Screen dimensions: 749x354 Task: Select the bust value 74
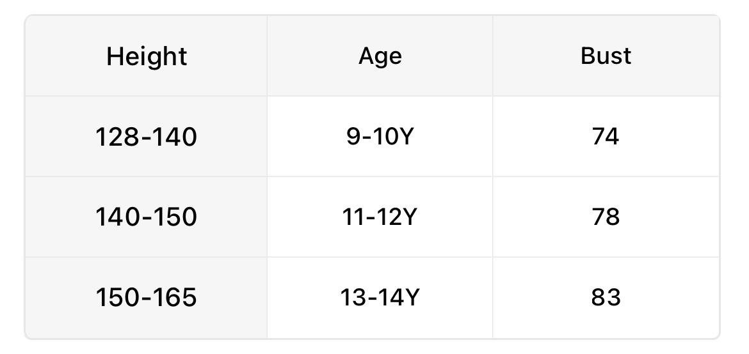[x=606, y=137]
